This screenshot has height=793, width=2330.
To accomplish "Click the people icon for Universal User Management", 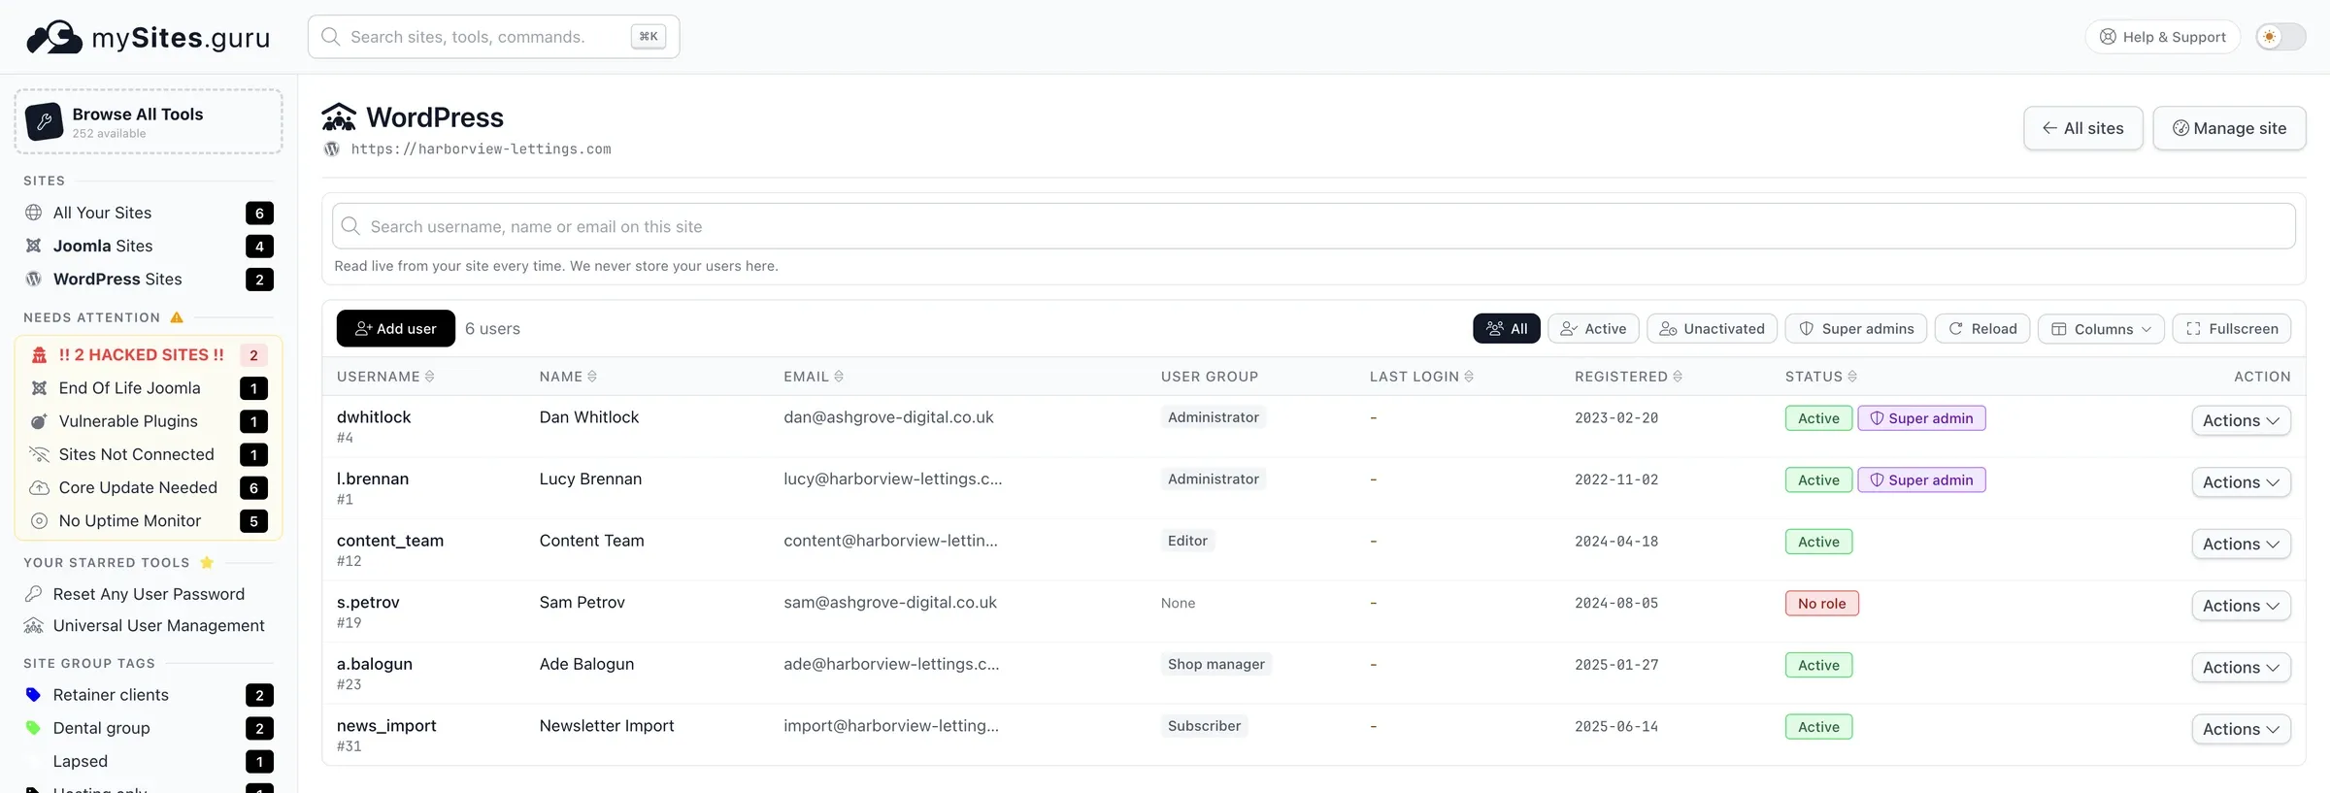I will point(34,626).
